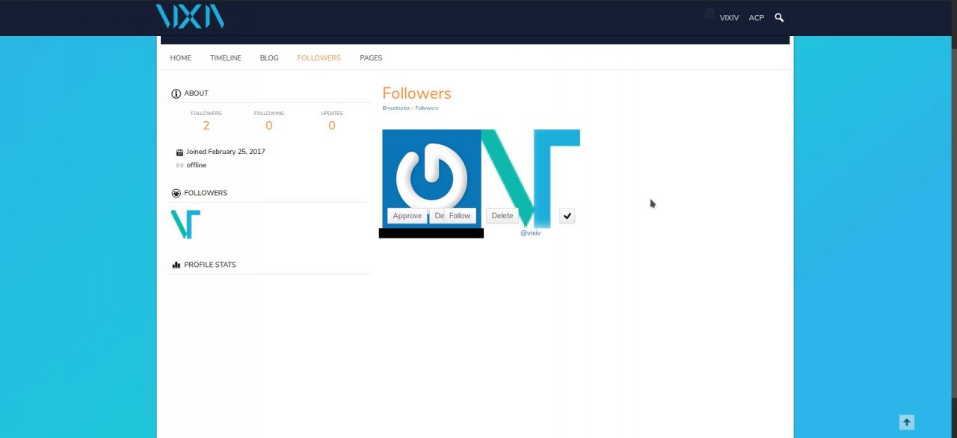Screen dimensions: 957x438
Task: Click the About info icon
Action: pos(176,93)
